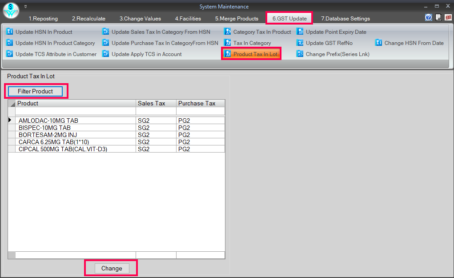454x278 pixels.
Task: Click the SG2 cell for CIPCAL 500MG TAB
Action: coord(156,149)
